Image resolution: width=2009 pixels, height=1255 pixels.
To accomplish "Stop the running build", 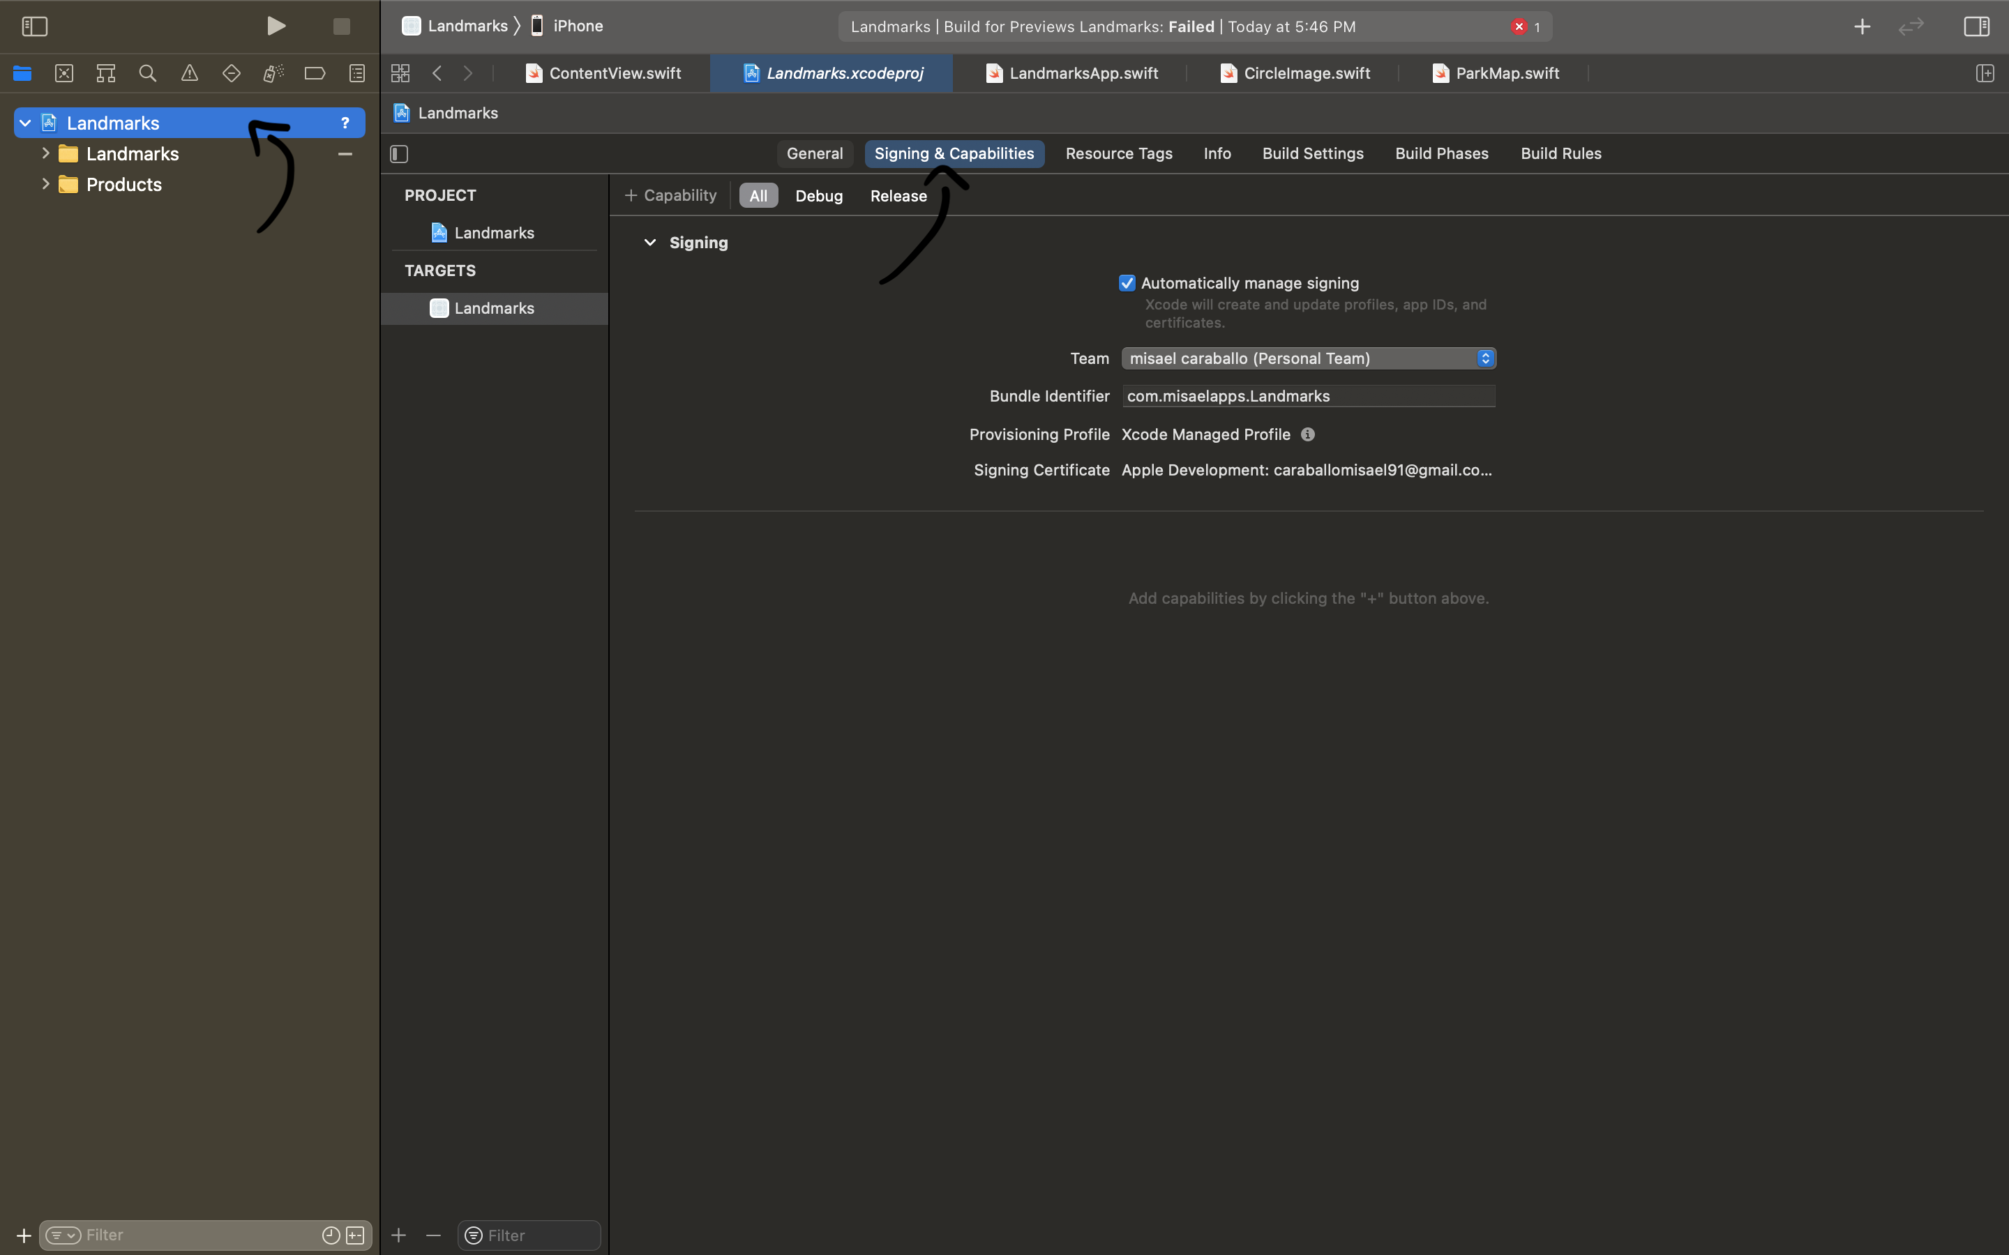I will click(x=341, y=26).
